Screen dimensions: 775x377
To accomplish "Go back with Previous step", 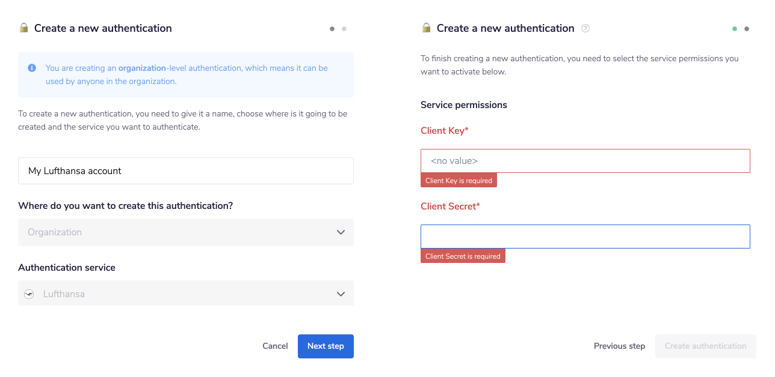I will click(619, 346).
